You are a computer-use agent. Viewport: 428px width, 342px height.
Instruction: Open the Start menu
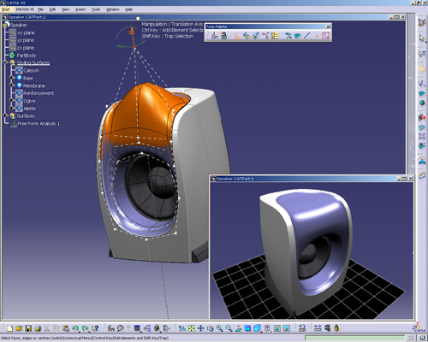click(x=6, y=9)
